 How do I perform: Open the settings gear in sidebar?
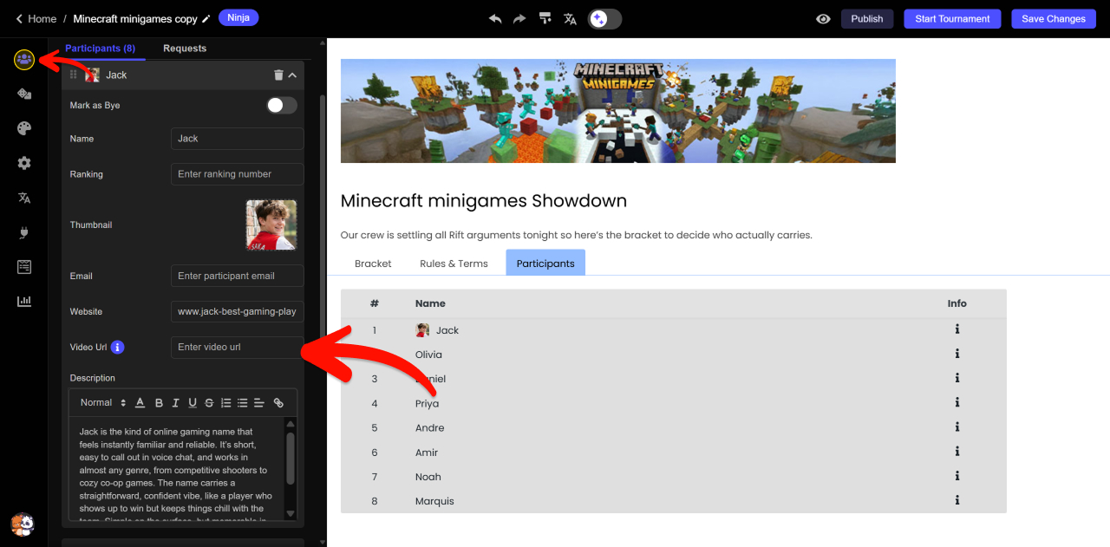pos(24,163)
